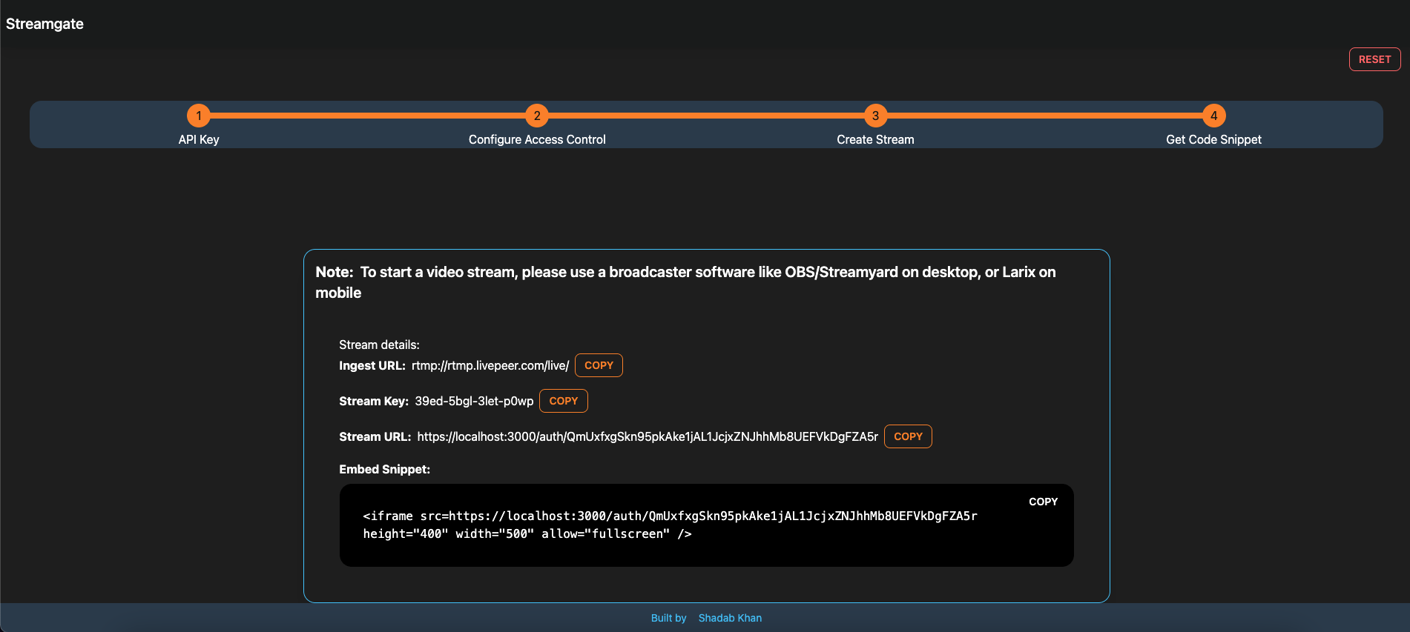Click the Create Stream step label
Viewport: 1410px width, 632px height.
click(x=875, y=139)
